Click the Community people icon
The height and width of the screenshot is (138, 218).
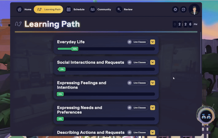pos(93,10)
